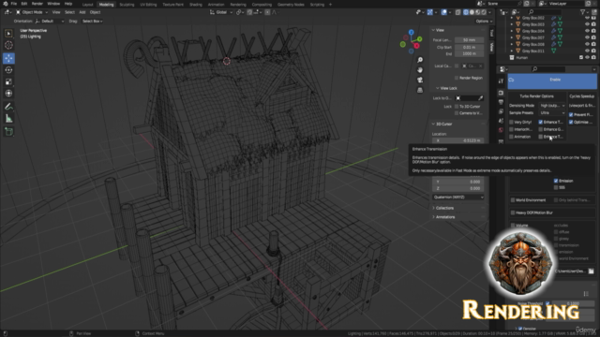
Task: Enable World Environment checkbox
Action: tap(513, 200)
